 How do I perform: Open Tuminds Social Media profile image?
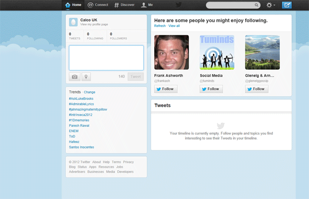(217, 52)
